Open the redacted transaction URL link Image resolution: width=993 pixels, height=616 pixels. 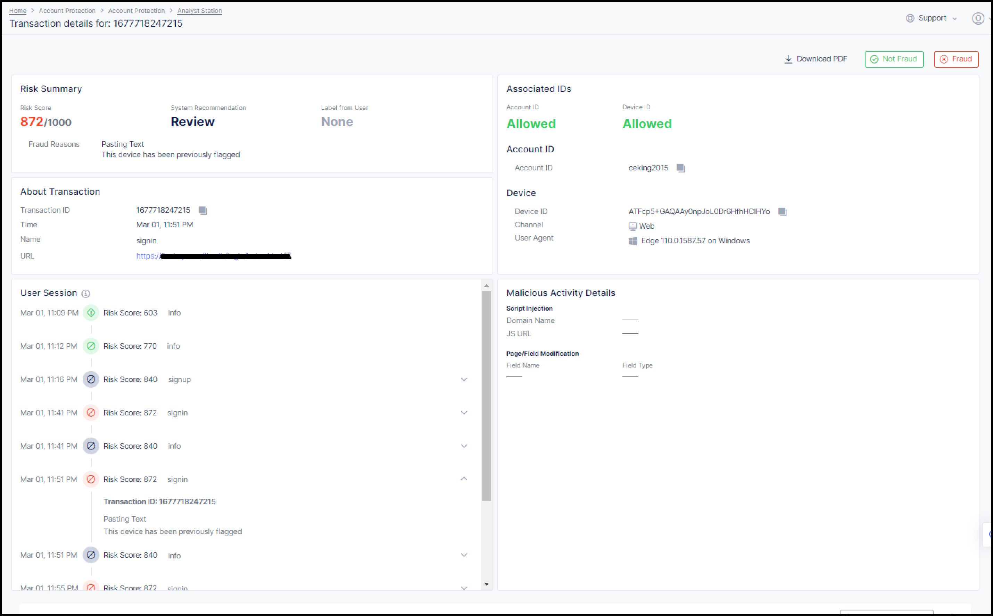(212, 256)
